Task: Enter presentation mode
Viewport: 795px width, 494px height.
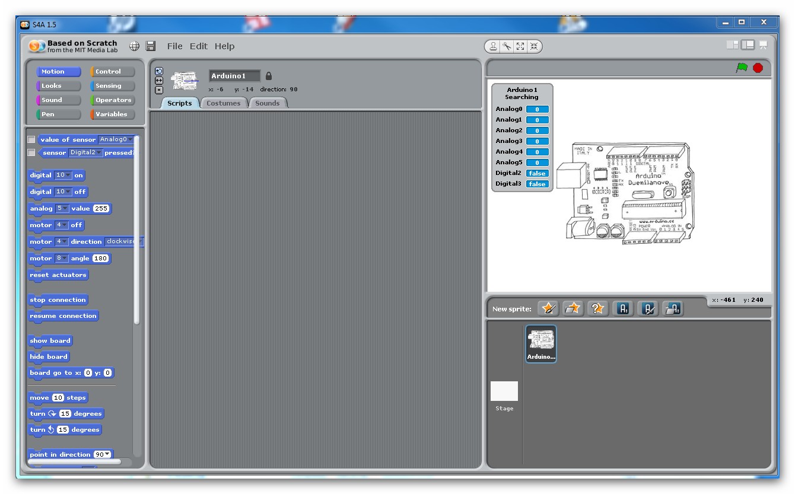Action: point(763,45)
